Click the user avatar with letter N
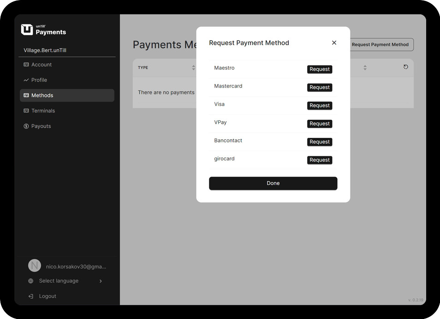Screen dimensions: 440x319 pyautogui.click(x=35, y=266)
